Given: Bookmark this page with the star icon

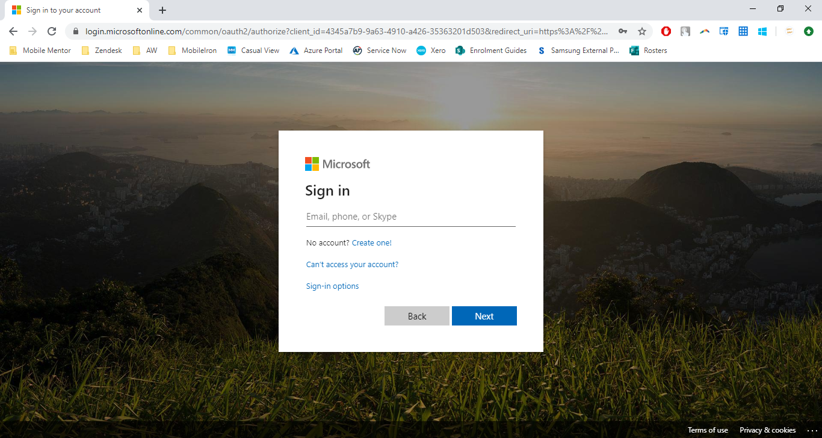Looking at the screenshot, I should coord(642,31).
